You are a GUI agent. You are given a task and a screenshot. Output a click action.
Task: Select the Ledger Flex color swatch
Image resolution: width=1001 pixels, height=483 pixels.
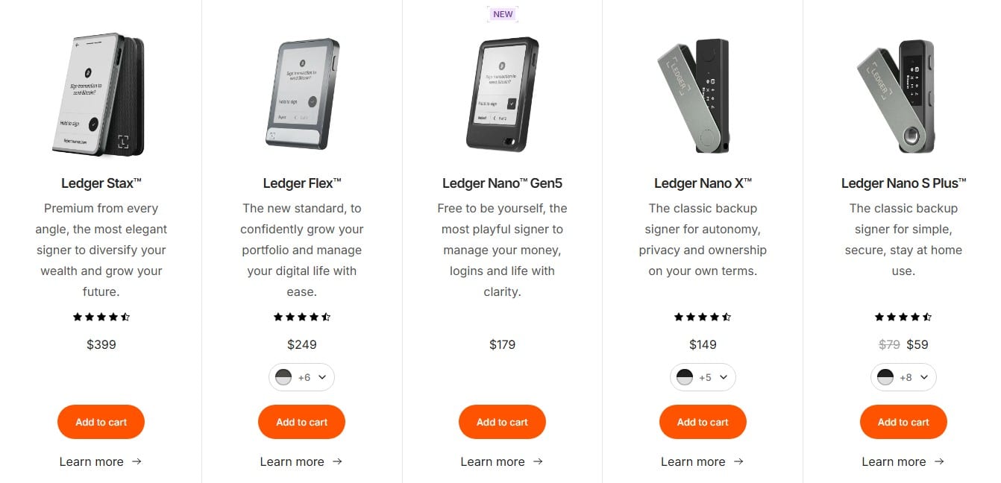pos(283,377)
